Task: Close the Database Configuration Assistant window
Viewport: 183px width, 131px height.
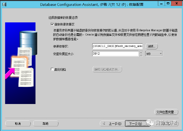Action: (177, 4)
